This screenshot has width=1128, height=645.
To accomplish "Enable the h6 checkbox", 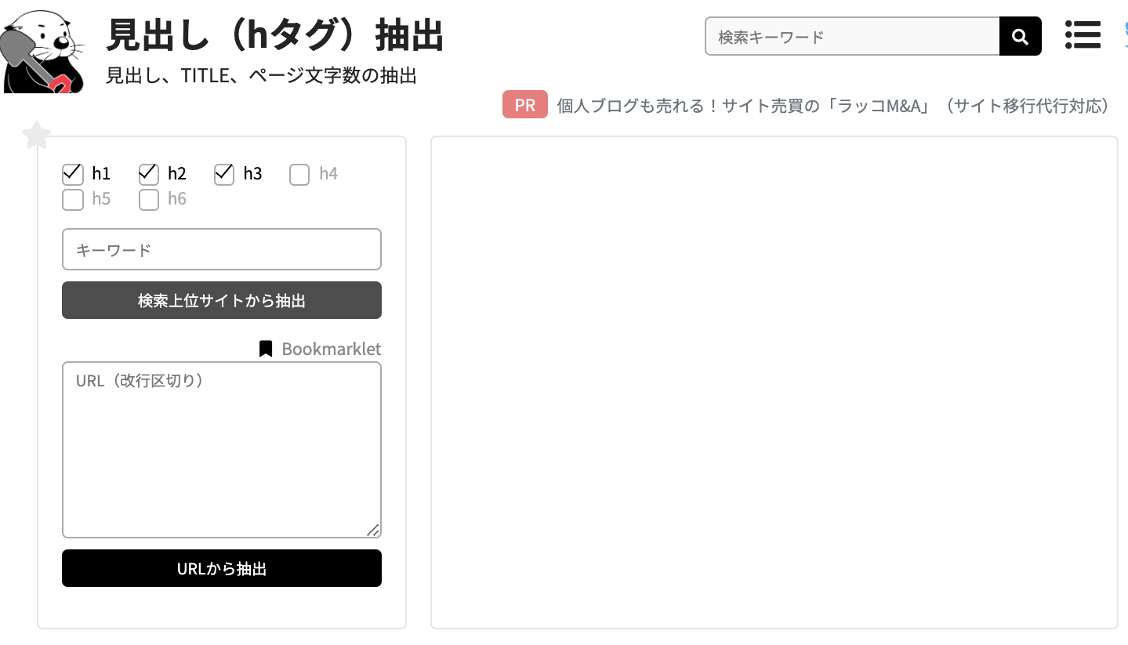I will pyautogui.click(x=149, y=200).
